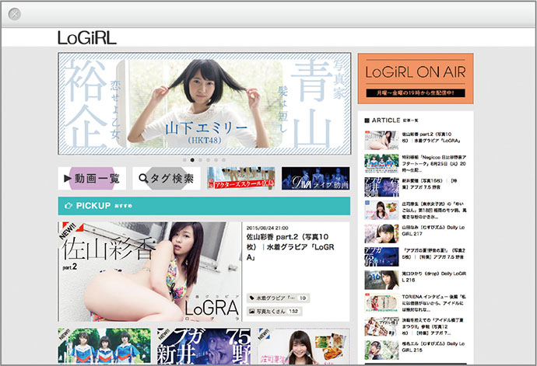Click the PICKUP おすすめ section header

(204, 206)
